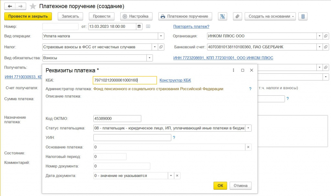Clear the Дата документа value
Viewport: 331px width, 196px height.
click(177, 176)
